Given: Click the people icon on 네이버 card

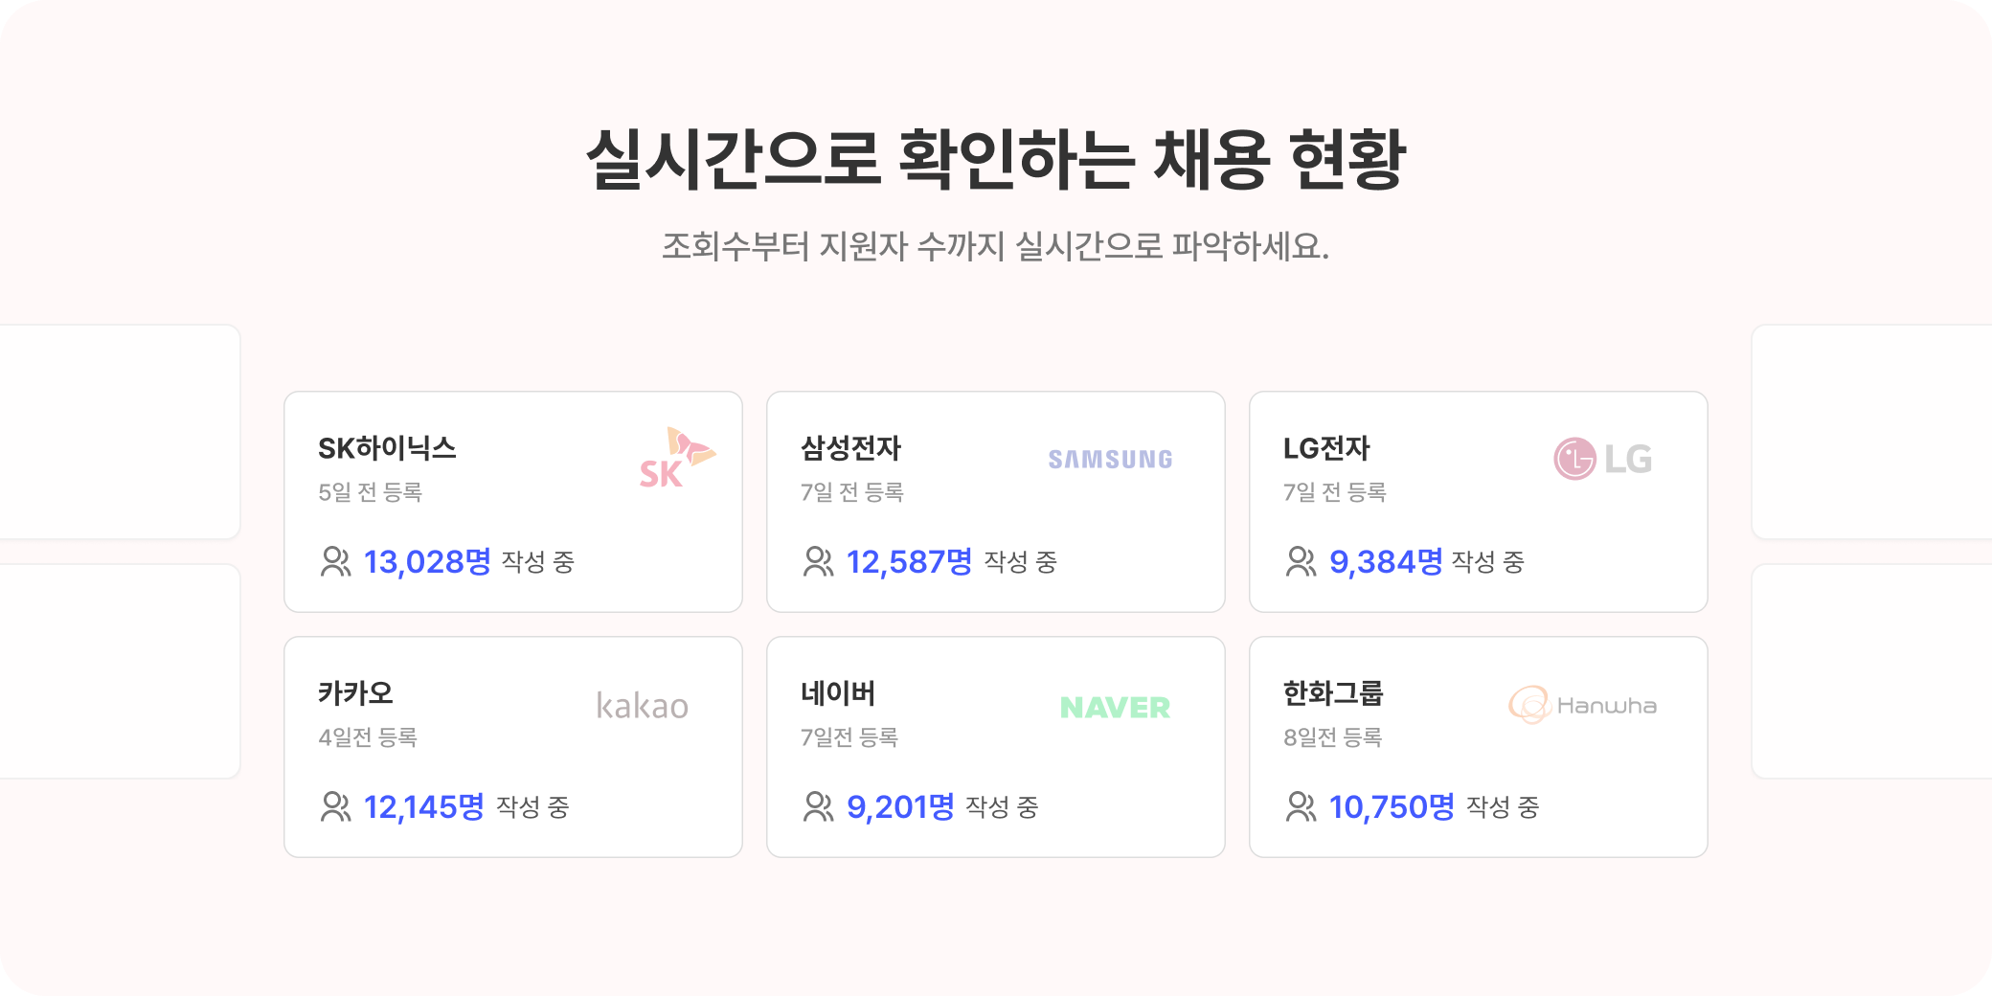Looking at the screenshot, I should click(818, 807).
